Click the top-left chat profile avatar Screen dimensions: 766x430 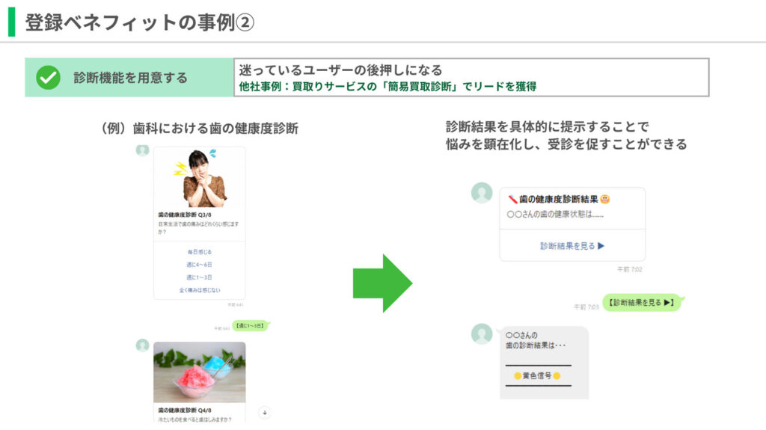(142, 150)
